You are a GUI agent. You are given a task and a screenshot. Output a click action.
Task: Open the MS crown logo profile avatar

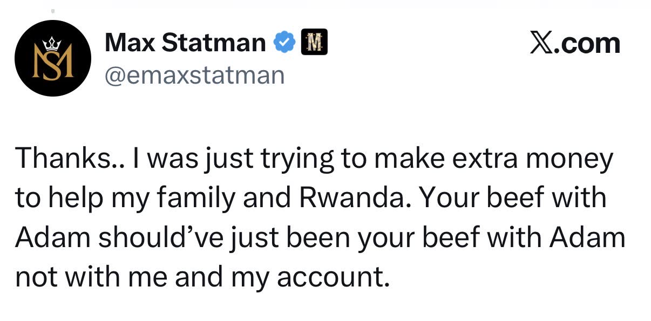click(52, 58)
